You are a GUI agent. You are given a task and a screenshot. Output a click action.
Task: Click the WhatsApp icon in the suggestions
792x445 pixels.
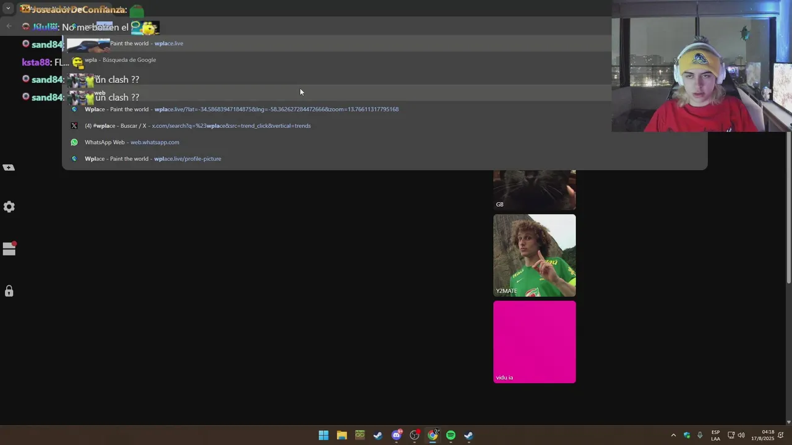click(x=74, y=142)
